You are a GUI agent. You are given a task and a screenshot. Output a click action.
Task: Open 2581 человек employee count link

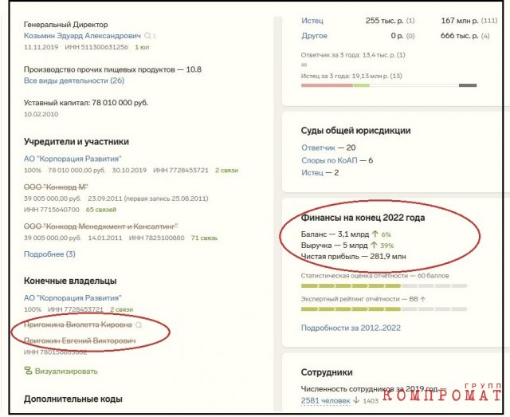[326, 400]
